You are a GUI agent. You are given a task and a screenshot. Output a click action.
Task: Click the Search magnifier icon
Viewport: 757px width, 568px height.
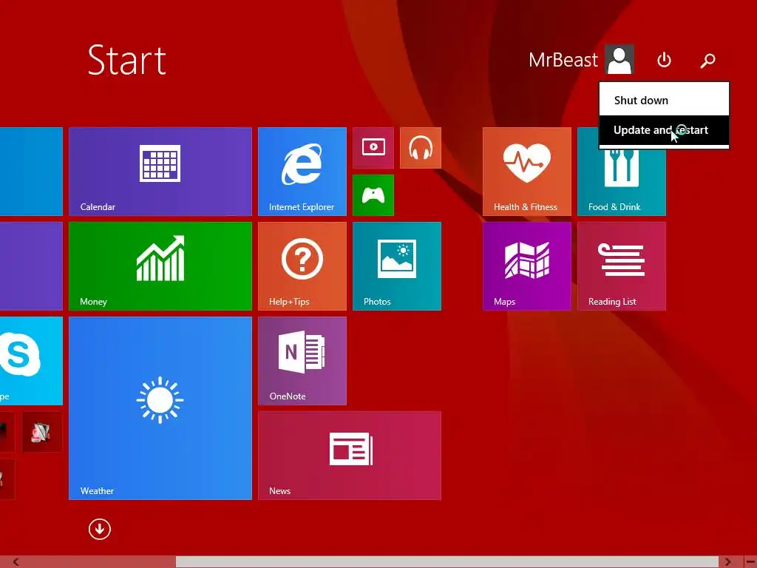707,61
